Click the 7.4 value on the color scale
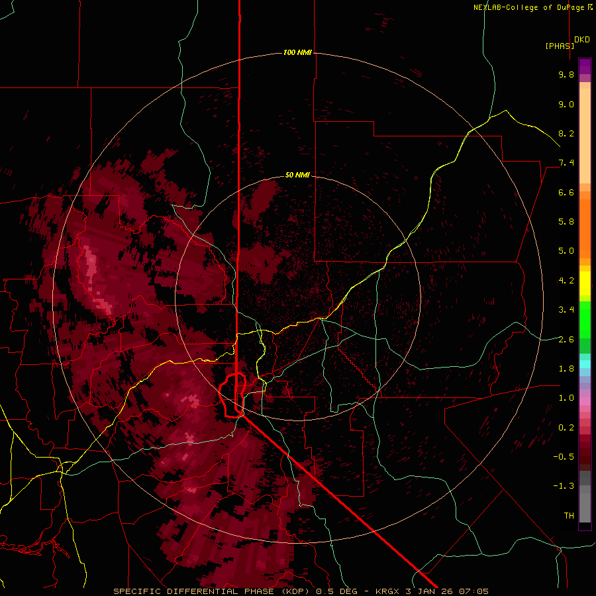Screen dimensions: 596x596 tap(566, 163)
